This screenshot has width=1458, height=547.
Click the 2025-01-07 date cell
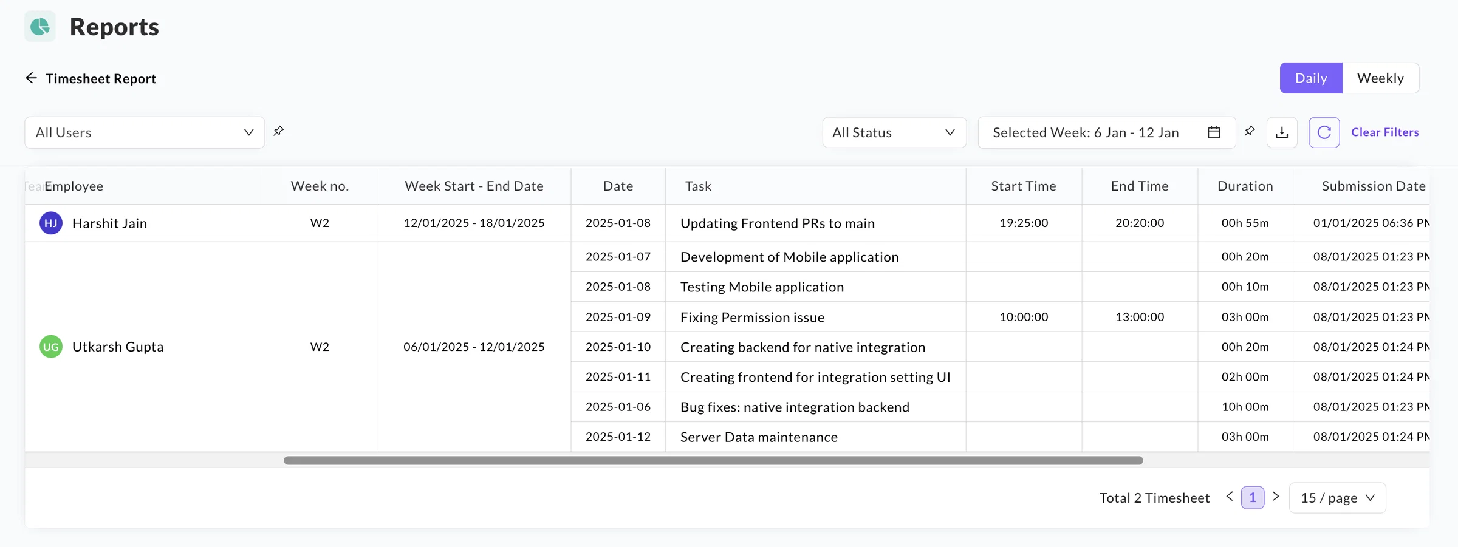pos(618,257)
